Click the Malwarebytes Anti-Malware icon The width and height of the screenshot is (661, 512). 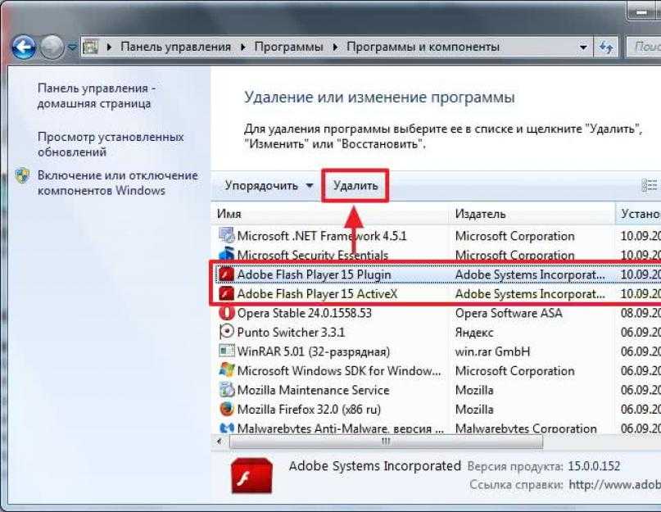(226, 428)
